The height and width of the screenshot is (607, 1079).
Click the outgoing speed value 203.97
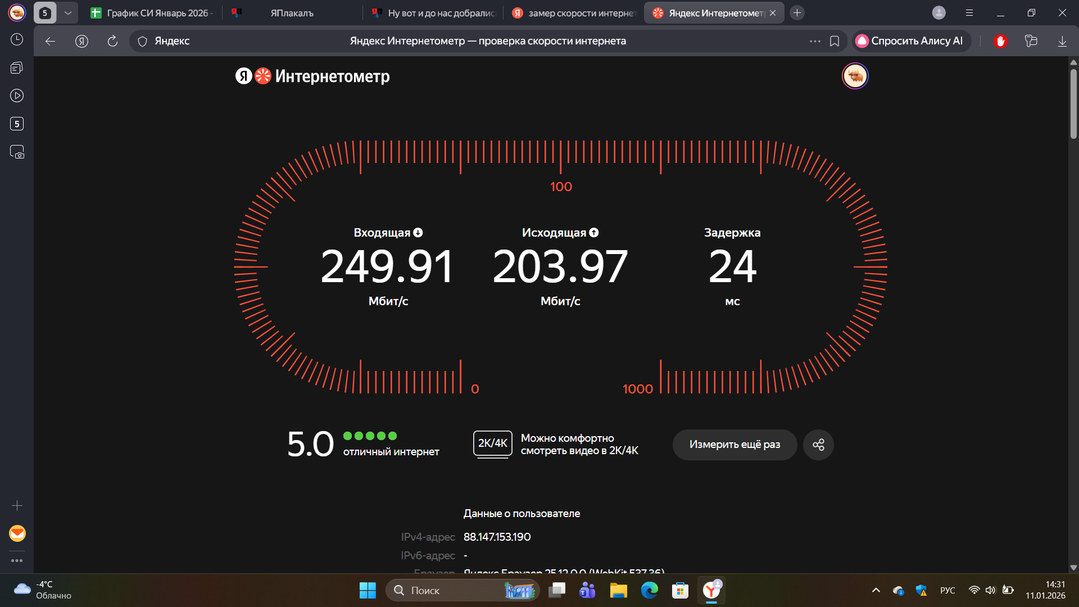560,266
